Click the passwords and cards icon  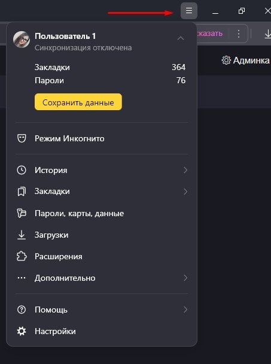pos(22,213)
